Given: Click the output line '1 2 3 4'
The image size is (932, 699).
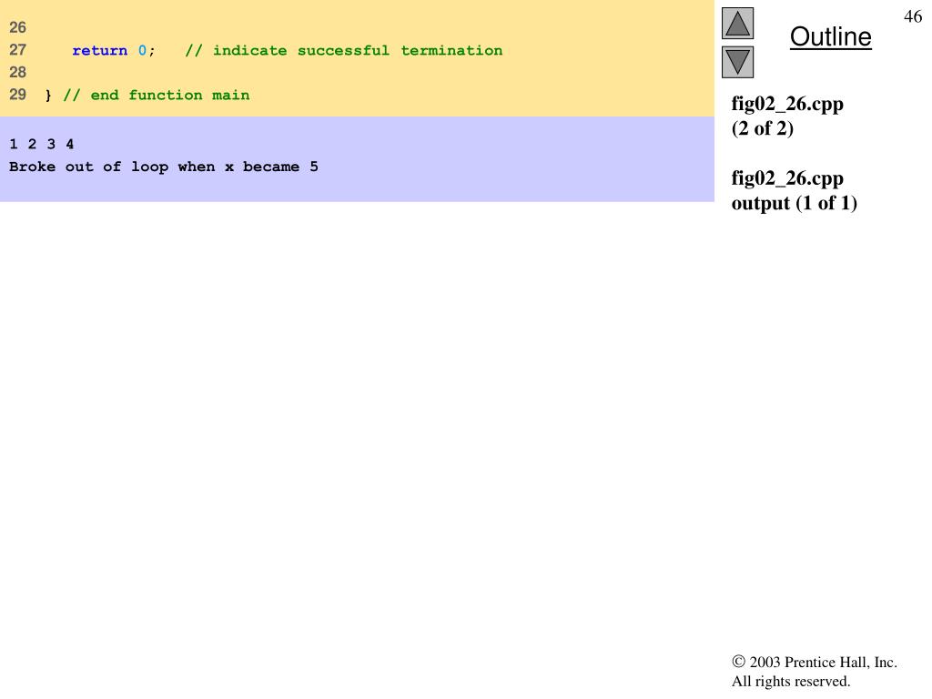Looking at the screenshot, I should coord(42,144).
